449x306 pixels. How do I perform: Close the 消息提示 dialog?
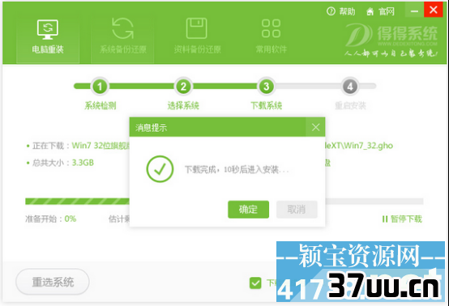click(315, 127)
